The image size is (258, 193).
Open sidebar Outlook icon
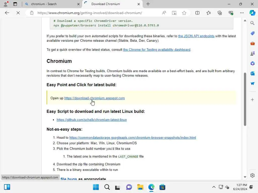tap(252, 73)
